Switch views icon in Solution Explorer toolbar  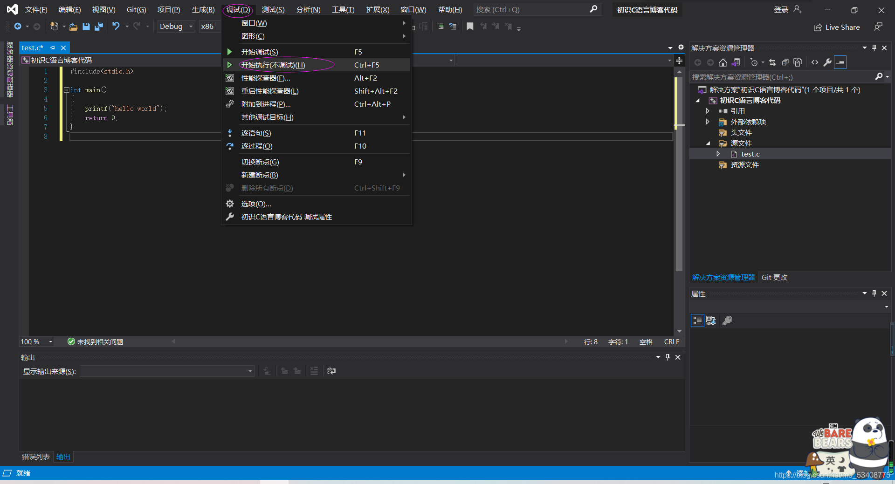pyautogui.click(x=736, y=62)
